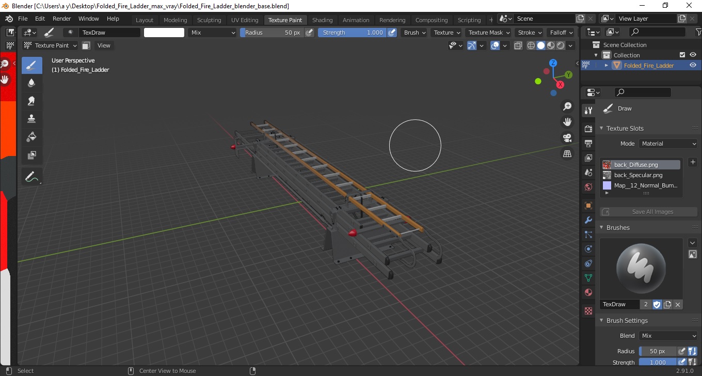The image size is (702, 376).
Task: Open the Brush popover dropdown
Action: coord(414,33)
